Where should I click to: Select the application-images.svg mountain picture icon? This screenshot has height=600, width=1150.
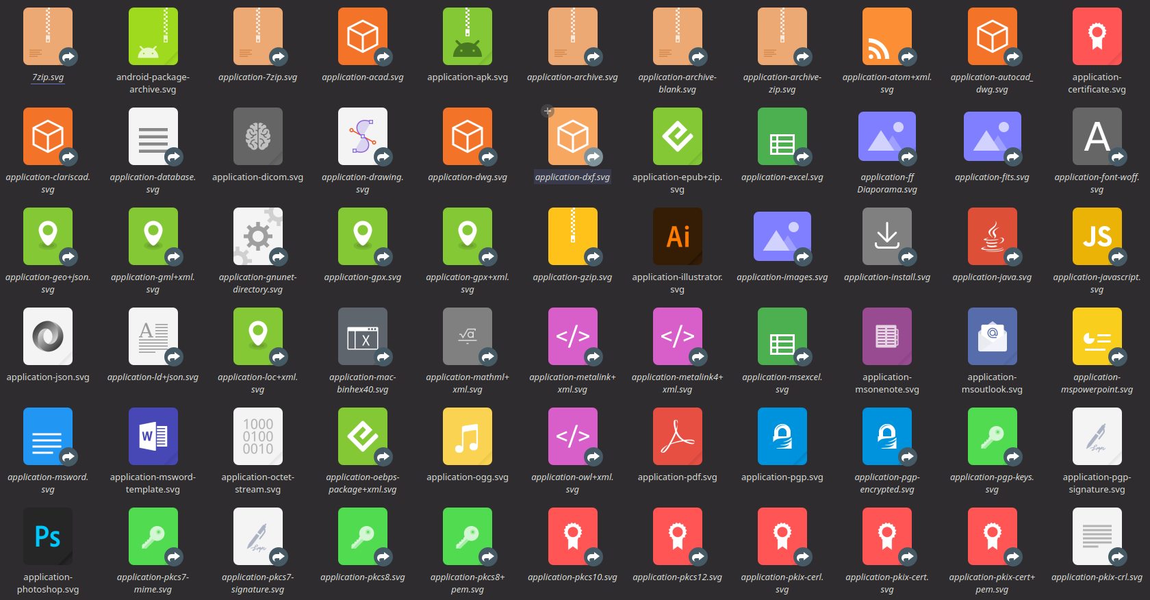click(782, 236)
